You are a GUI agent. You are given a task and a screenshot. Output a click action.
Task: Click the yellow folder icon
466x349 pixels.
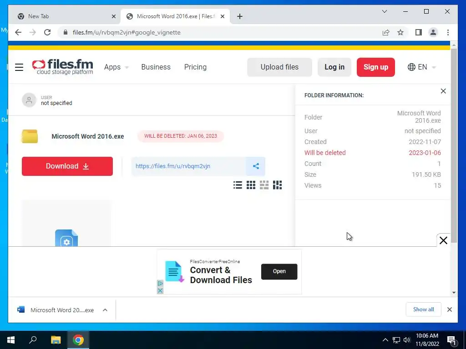click(x=30, y=136)
